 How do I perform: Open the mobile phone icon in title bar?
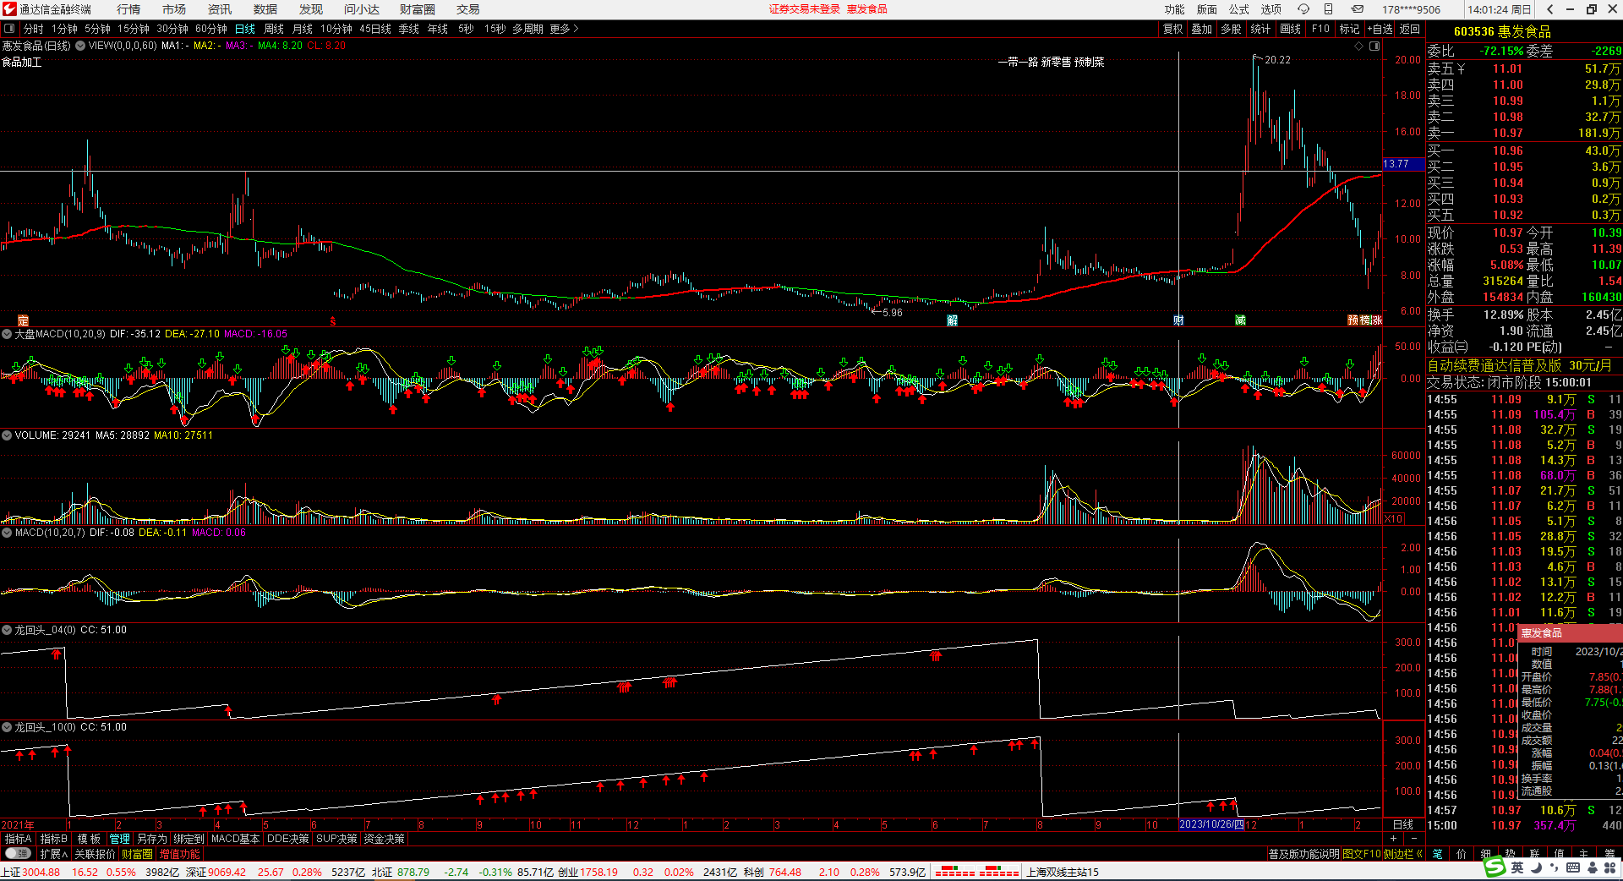(1329, 9)
